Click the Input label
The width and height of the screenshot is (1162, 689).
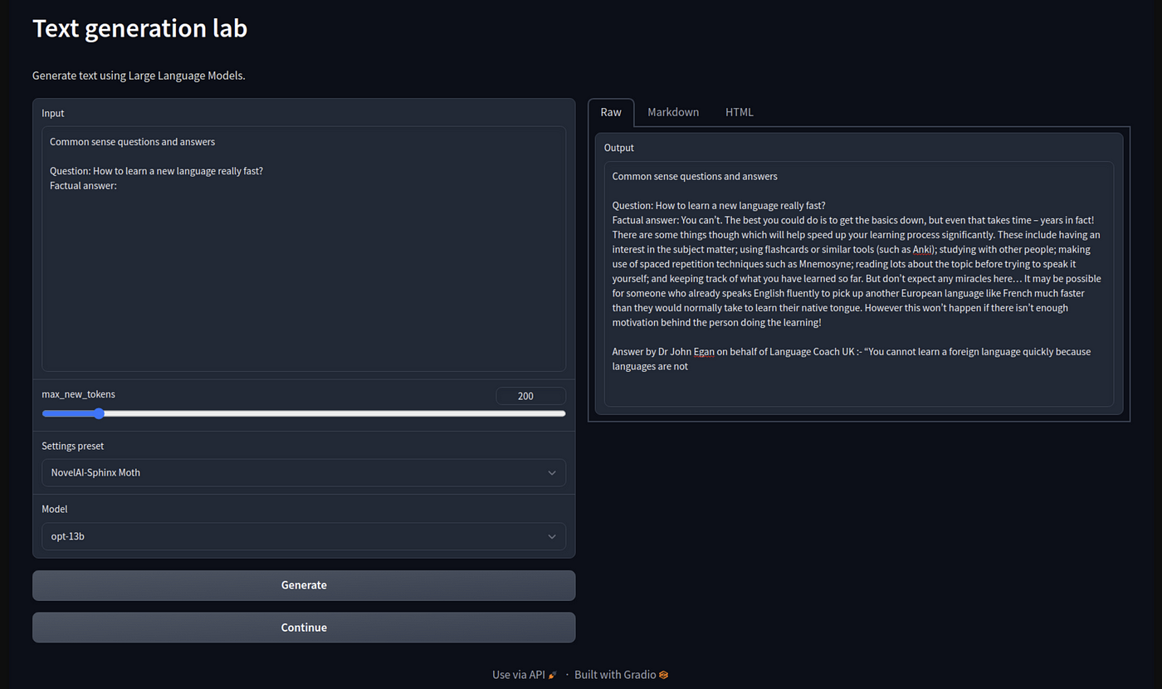(x=53, y=113)
